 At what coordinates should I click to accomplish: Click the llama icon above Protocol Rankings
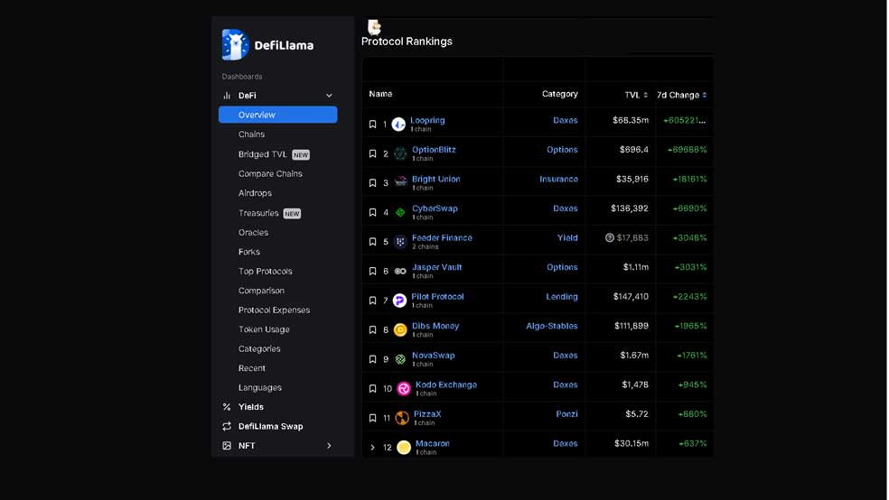374,26
